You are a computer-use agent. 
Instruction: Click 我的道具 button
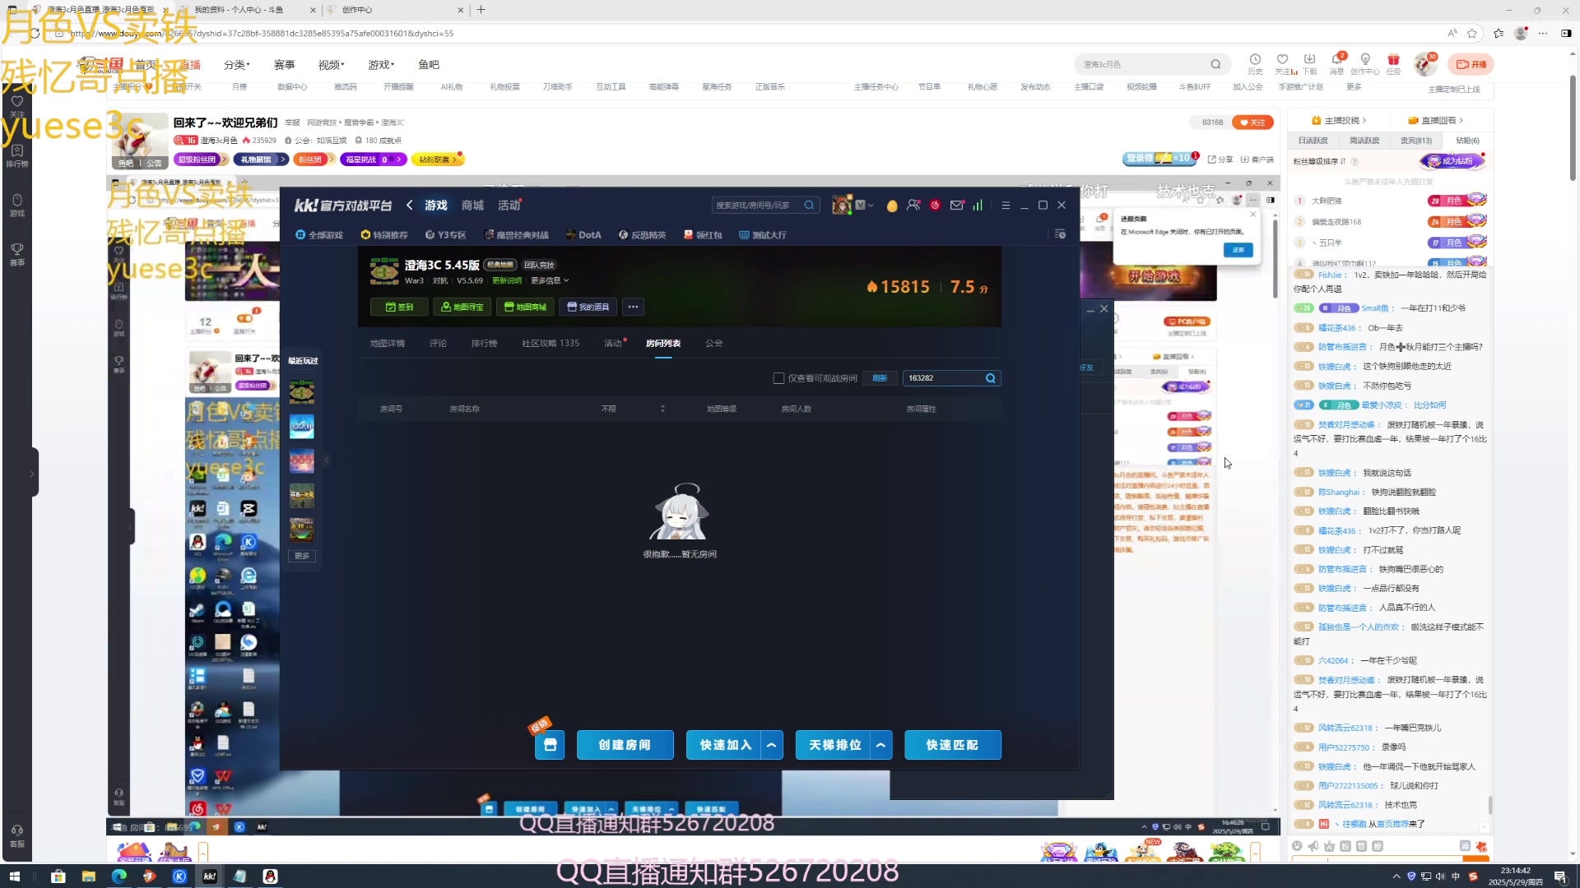pyautogui.click(x=588, y=307)
